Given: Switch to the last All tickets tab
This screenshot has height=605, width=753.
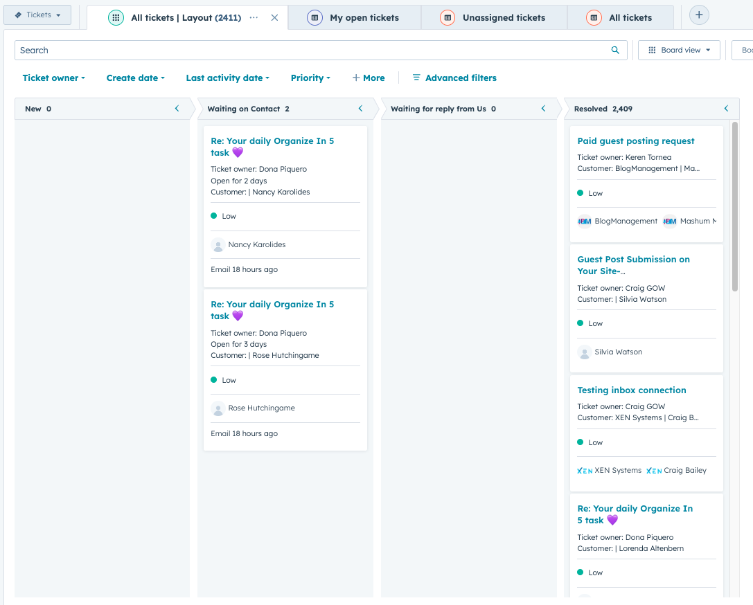Looking at the screenshot, I should (621, 18).
